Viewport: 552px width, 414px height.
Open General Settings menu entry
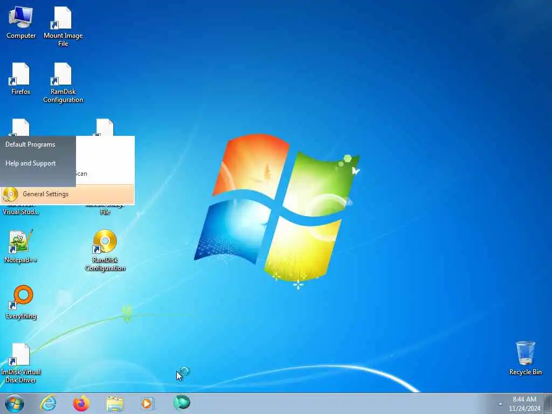(67, 194)
